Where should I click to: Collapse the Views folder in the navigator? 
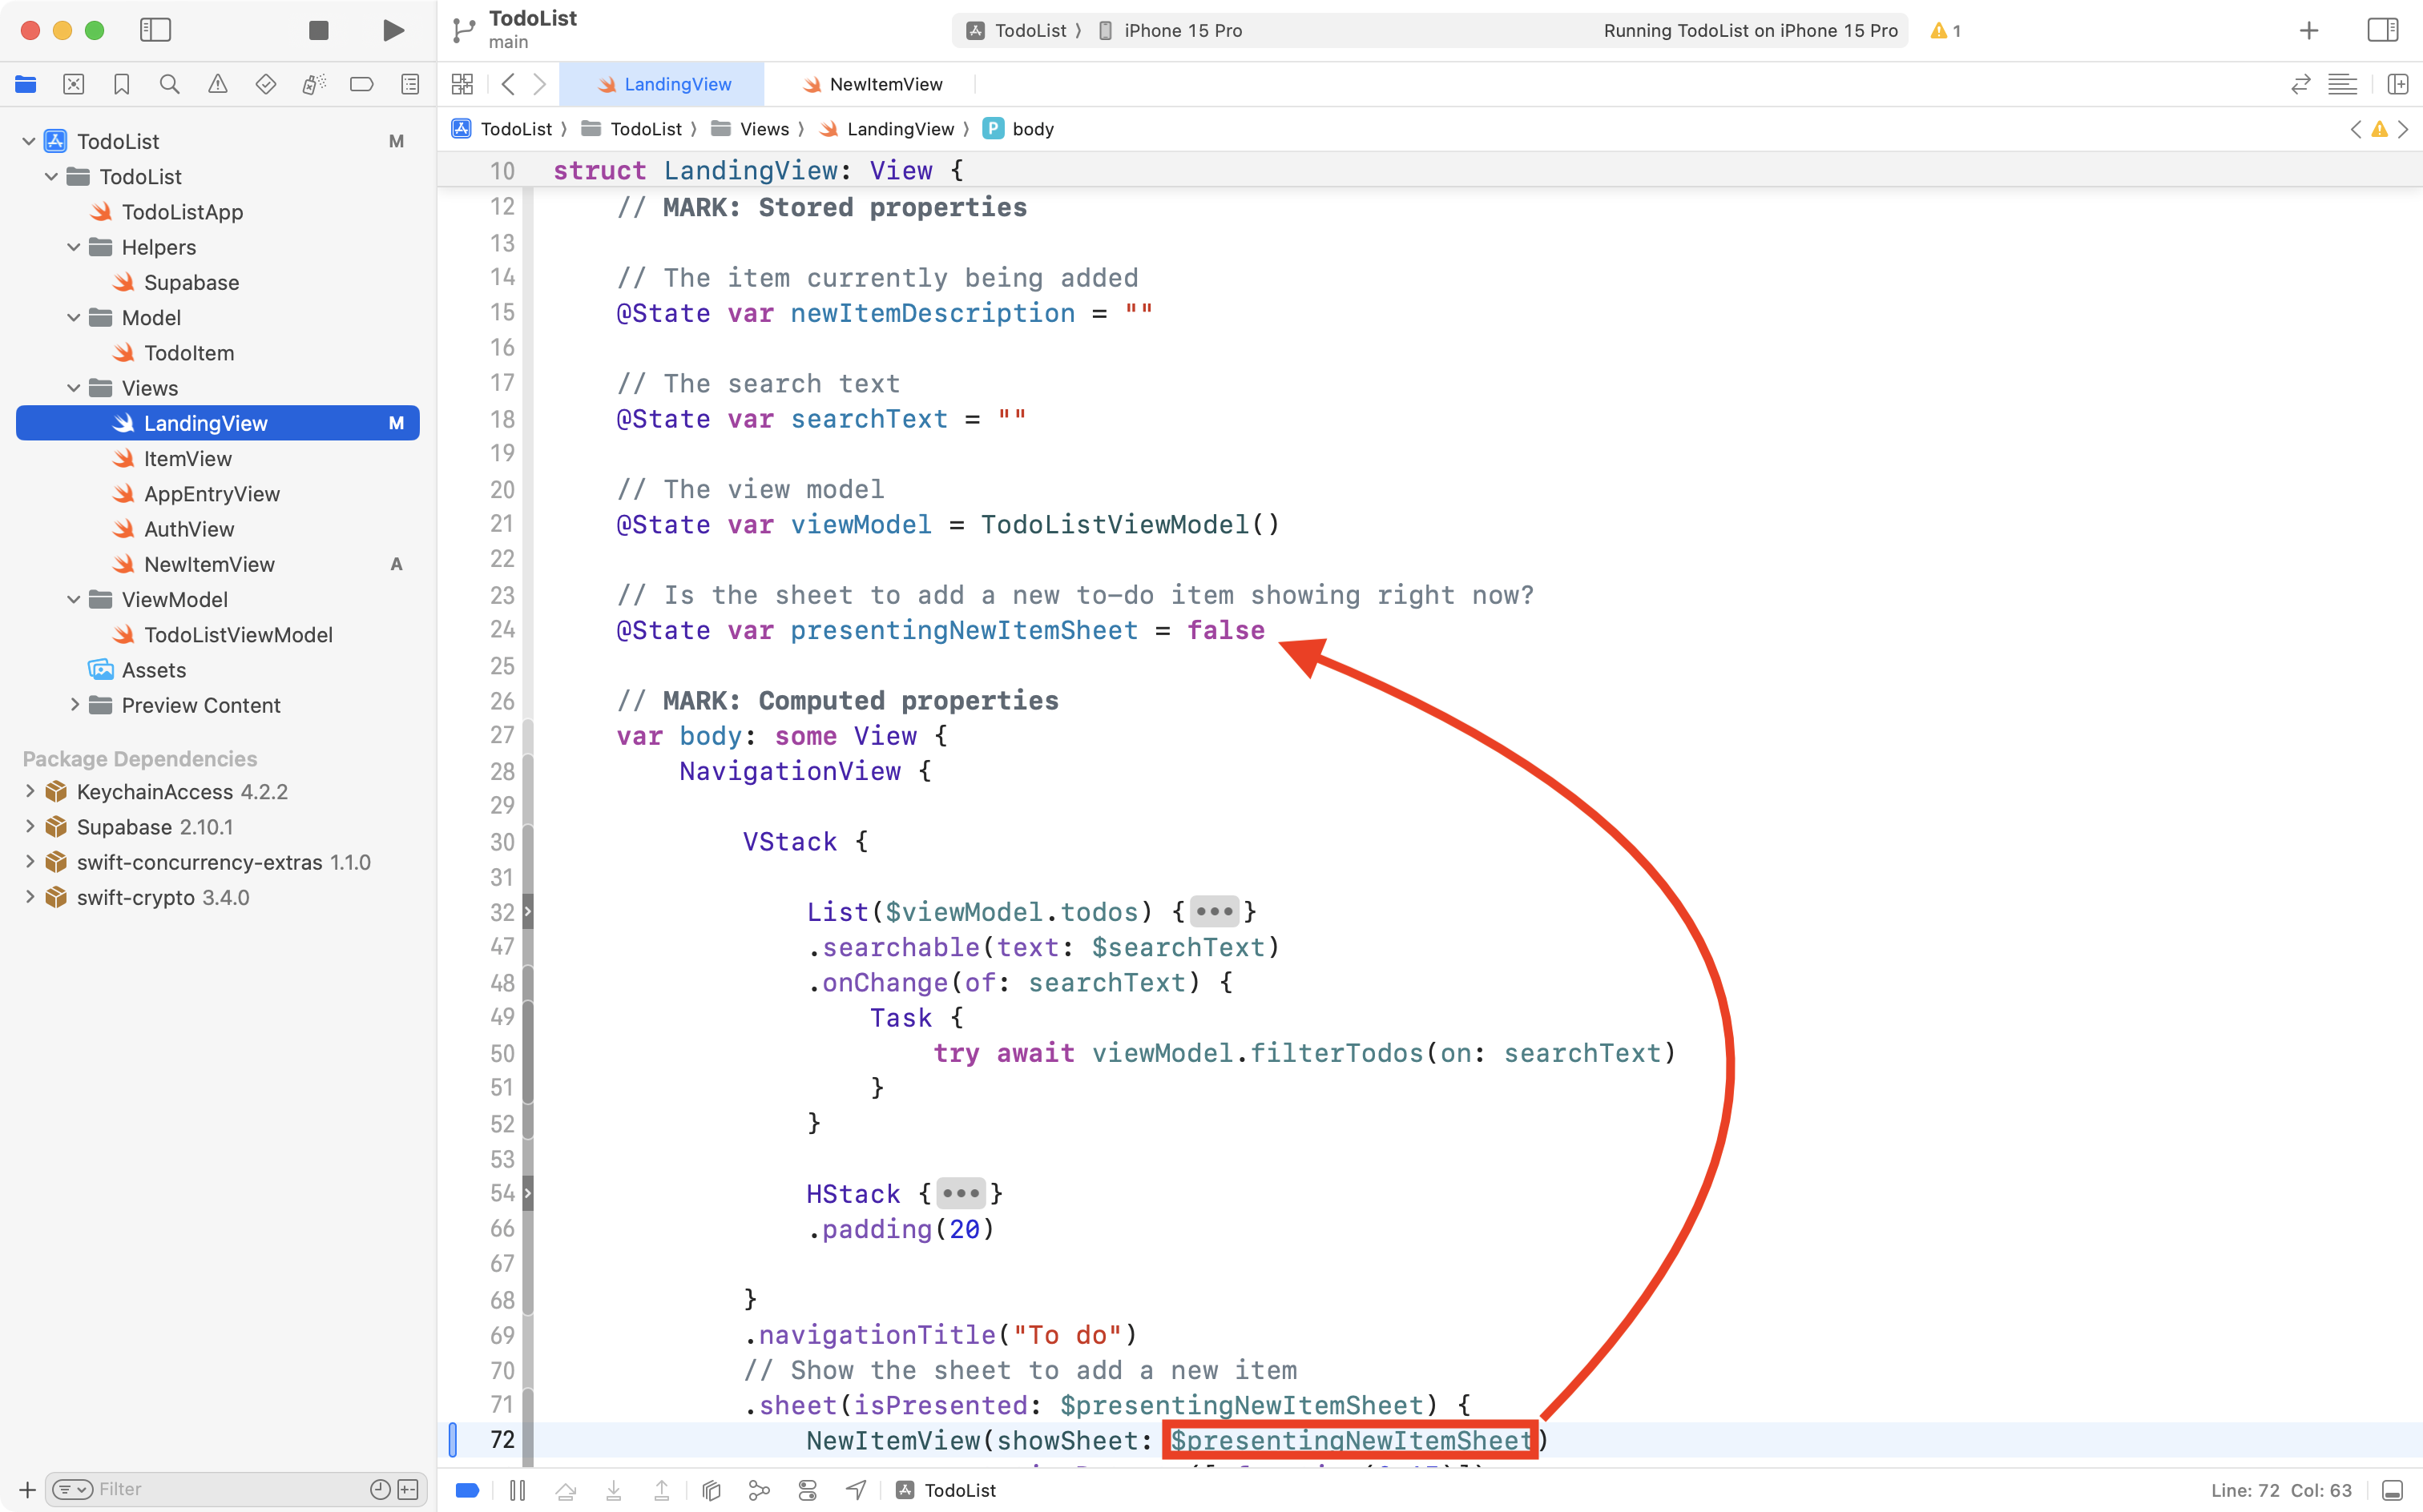(72, 388)
